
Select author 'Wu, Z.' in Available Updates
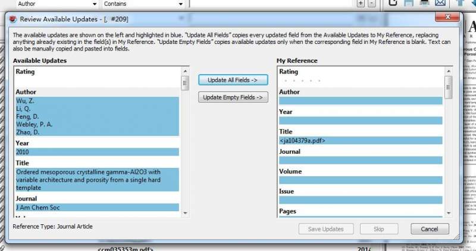point(25,101)
